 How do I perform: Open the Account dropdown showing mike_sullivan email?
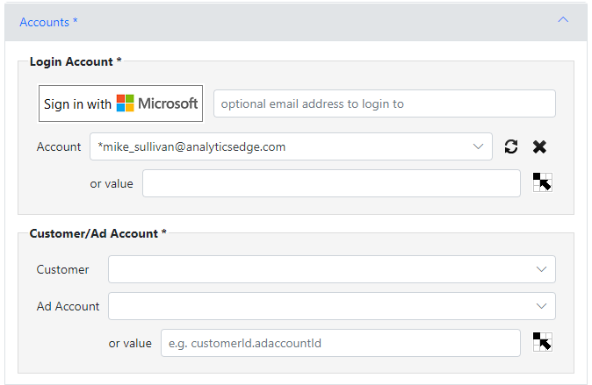click(x=291, y=146)
